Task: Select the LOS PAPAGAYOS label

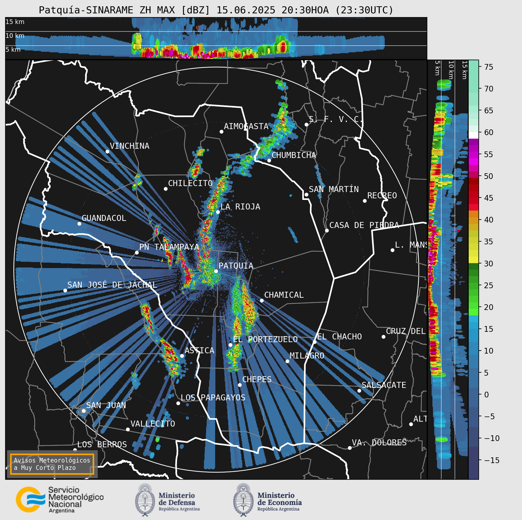Action: point(213,398)
